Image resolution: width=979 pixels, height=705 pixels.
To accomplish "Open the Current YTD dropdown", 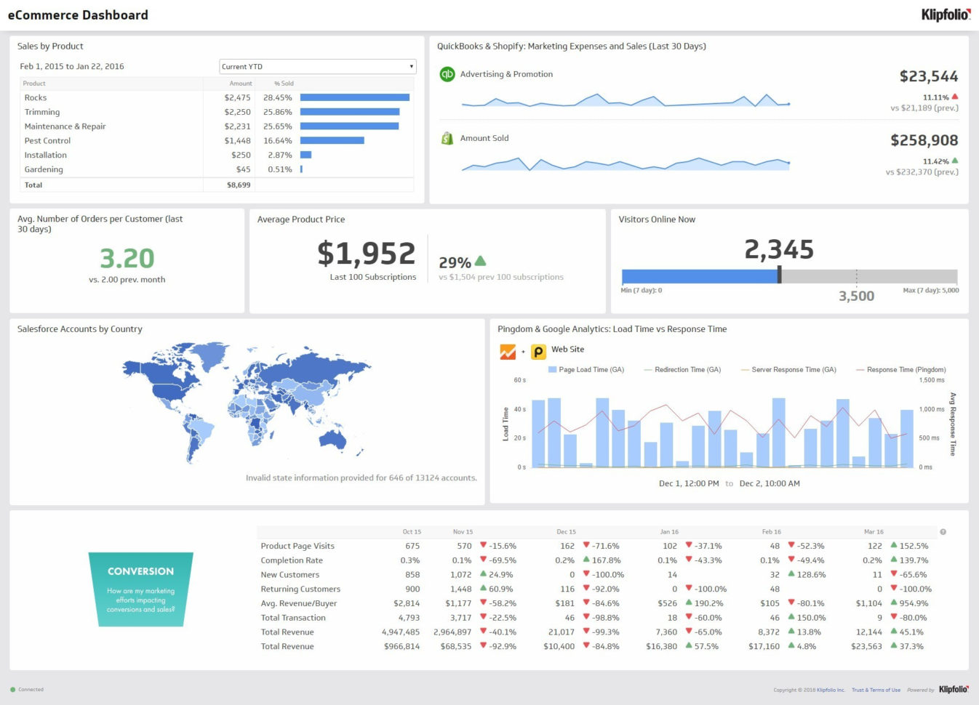I will pos(316,66).
